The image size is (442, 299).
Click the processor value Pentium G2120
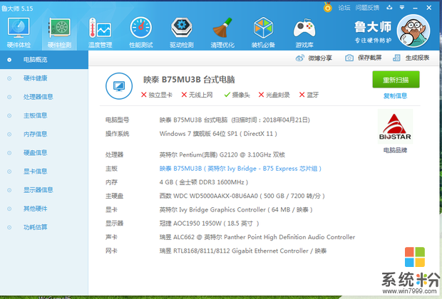coord(222,155)
